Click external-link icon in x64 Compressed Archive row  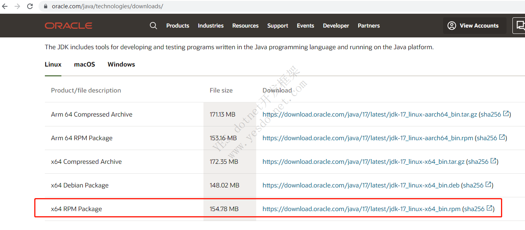click(x=493, y=161)
